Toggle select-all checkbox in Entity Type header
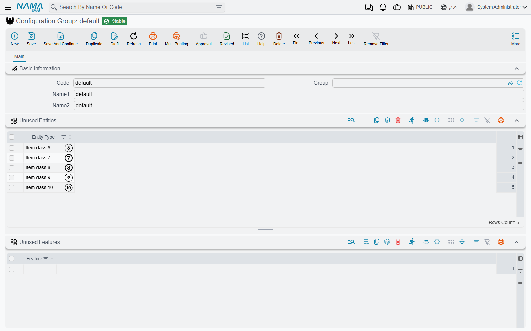531x331 pixels. [12, 137]
